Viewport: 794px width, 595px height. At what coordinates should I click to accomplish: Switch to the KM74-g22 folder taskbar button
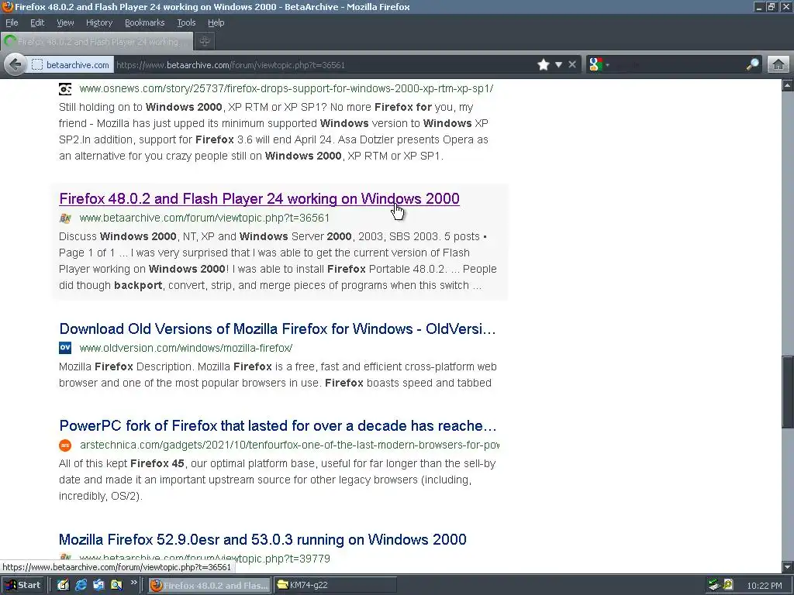click(x=335, y=586)
